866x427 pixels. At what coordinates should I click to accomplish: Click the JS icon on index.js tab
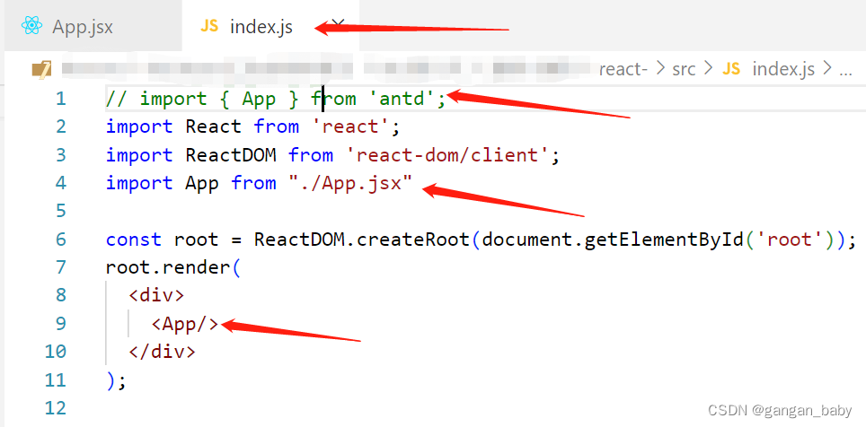point(209,26)
